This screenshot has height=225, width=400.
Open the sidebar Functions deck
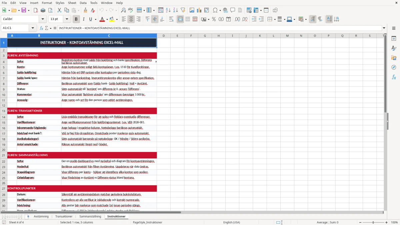(394, 77)
